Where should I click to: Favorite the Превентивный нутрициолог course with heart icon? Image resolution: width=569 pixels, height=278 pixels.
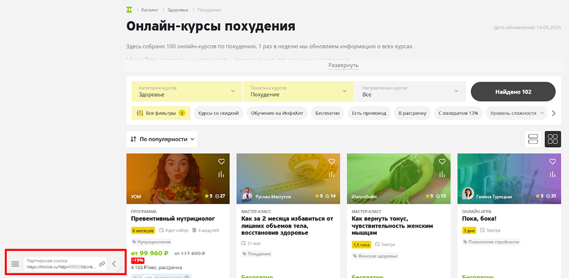221,162
